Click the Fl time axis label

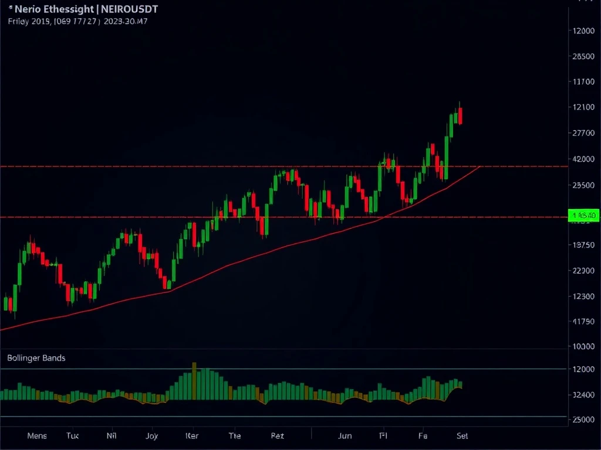point(383,436)
